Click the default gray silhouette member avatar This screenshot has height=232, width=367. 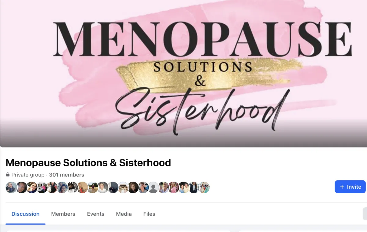154,187
